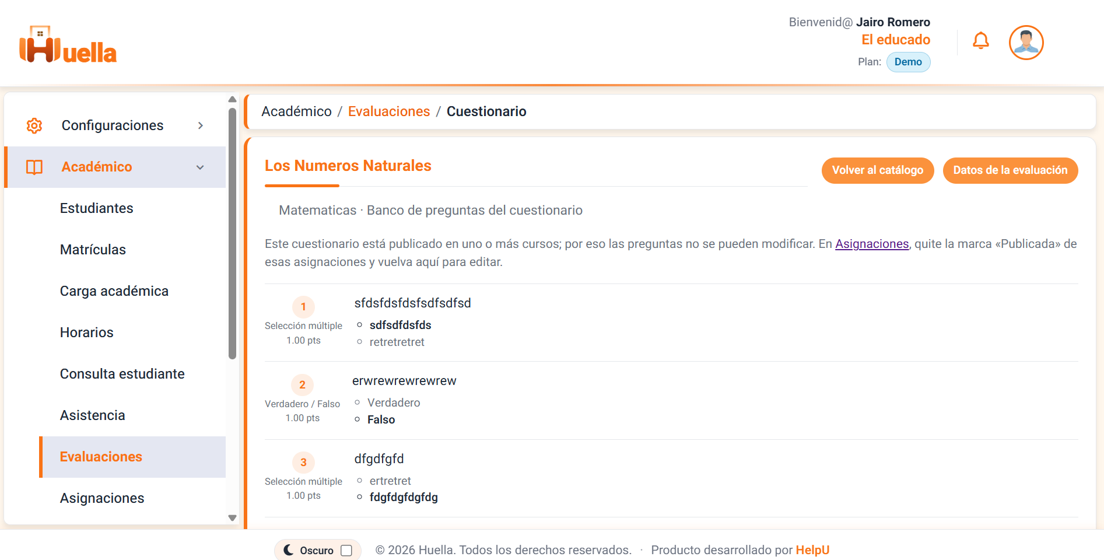Open Estudiantes in the sidebar

[x=97, y=208]
